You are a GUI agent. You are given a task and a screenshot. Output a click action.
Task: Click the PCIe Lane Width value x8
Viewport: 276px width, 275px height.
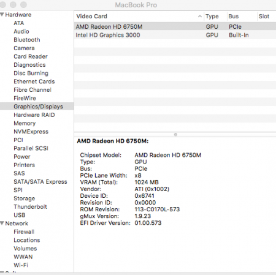[x=138, y=176]
